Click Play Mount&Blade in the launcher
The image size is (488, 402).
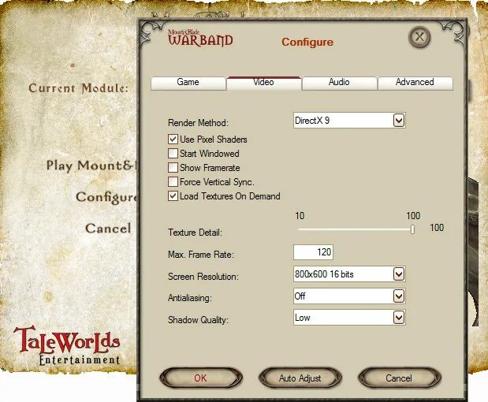click(91, 166)
